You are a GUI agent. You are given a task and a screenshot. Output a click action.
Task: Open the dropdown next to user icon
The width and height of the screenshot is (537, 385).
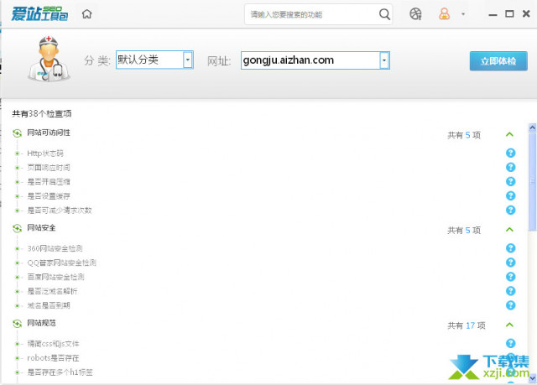point(463,14)
